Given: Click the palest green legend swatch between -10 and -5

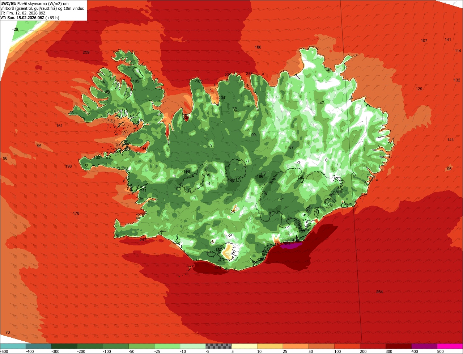Looking at the screenshot, I should coord(193,346).
